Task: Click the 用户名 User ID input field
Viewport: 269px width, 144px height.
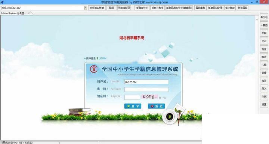Action: pos(146,82)
